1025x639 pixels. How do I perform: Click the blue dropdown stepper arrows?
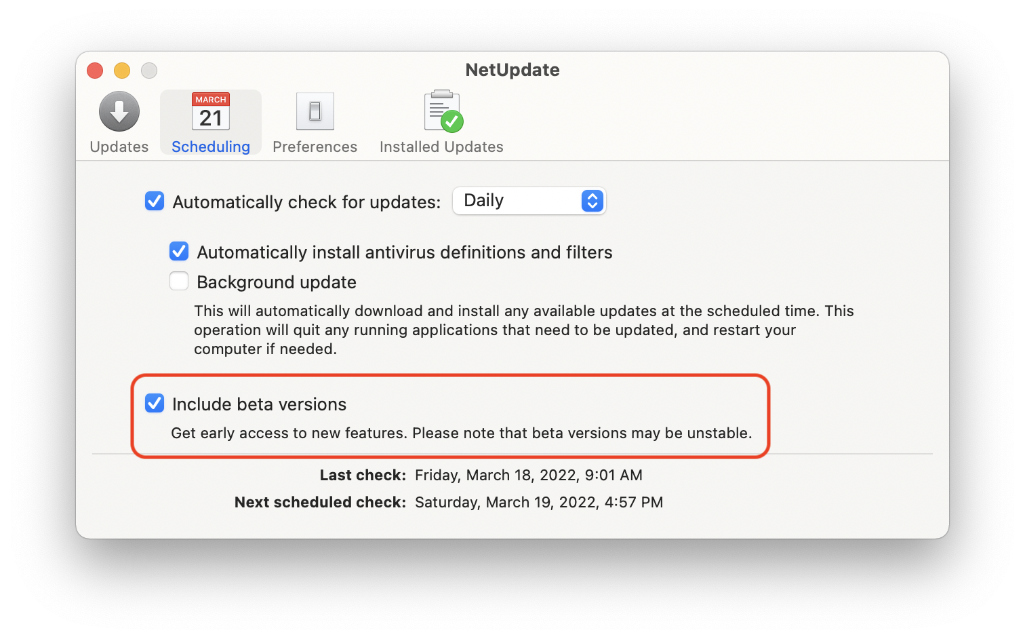pos(592,201)
